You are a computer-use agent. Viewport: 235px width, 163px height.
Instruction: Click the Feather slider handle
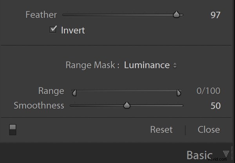point(177,15)
